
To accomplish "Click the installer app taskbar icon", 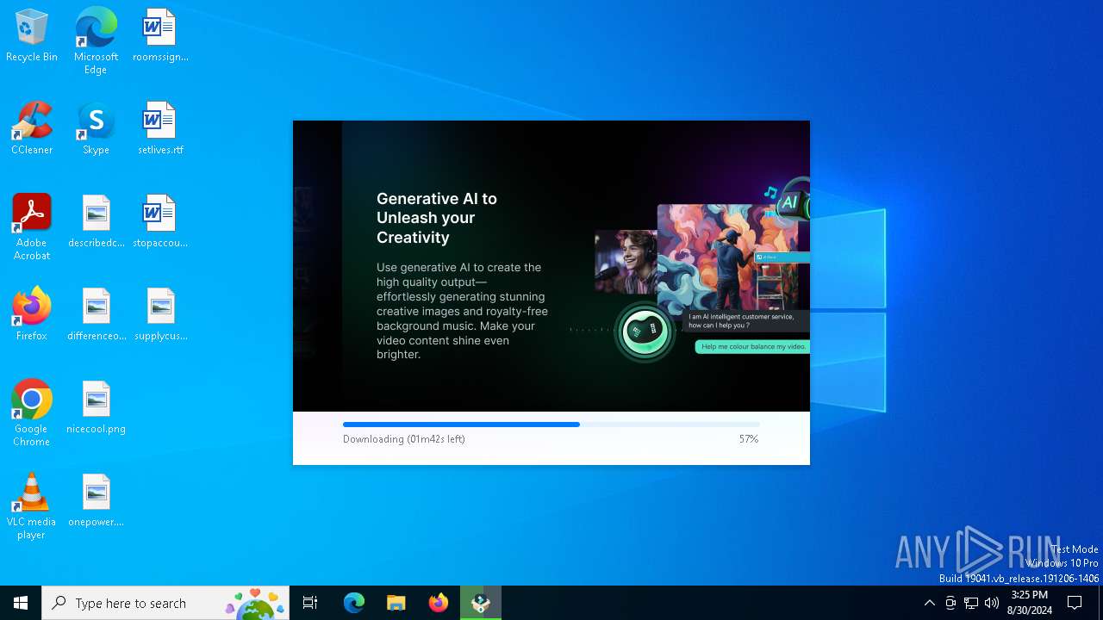I will (x=481, y=603).
